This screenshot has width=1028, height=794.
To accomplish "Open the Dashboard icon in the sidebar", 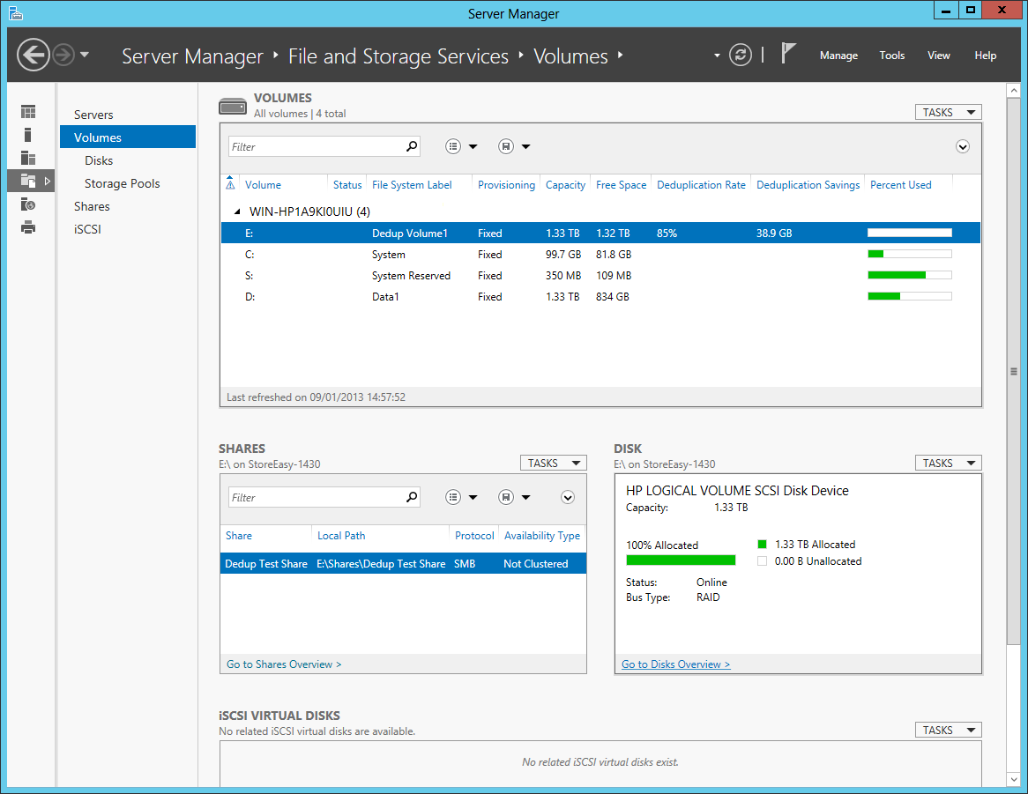I will coord(27,111).
